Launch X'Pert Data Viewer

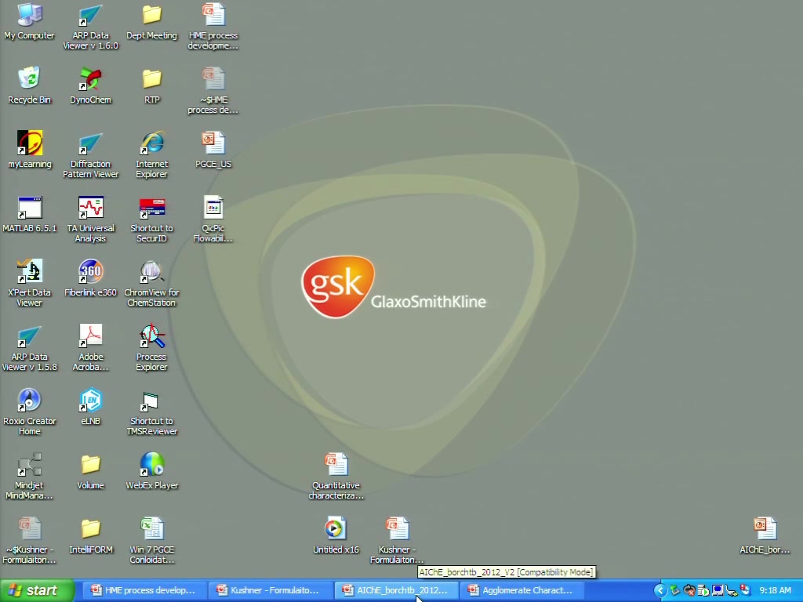point(29,283)
